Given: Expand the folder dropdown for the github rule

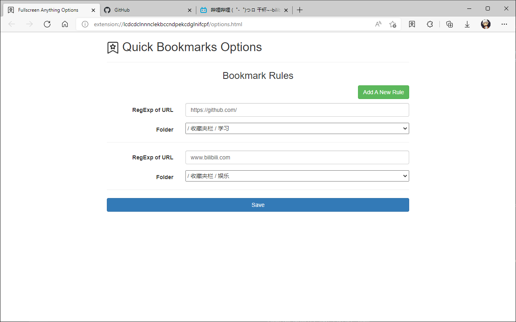Looking at the screenshot, I should point(297,128).
